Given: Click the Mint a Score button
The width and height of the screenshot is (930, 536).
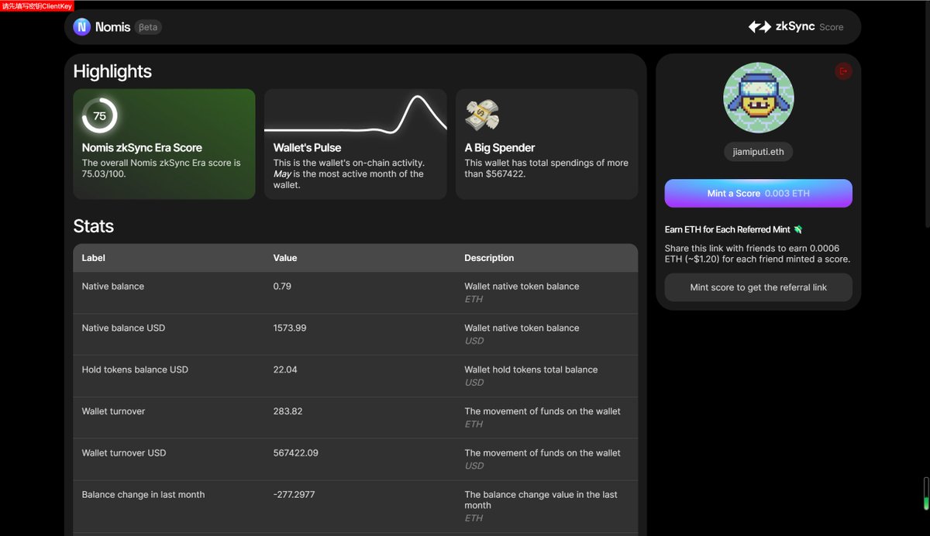Looking at the screenshot, I should pos(758,194).
